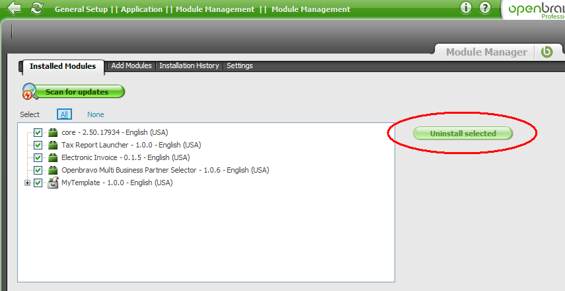Open the help question mark icon
Screen dimensions: 565x291
pyautogui.click(x=485, y=8)
